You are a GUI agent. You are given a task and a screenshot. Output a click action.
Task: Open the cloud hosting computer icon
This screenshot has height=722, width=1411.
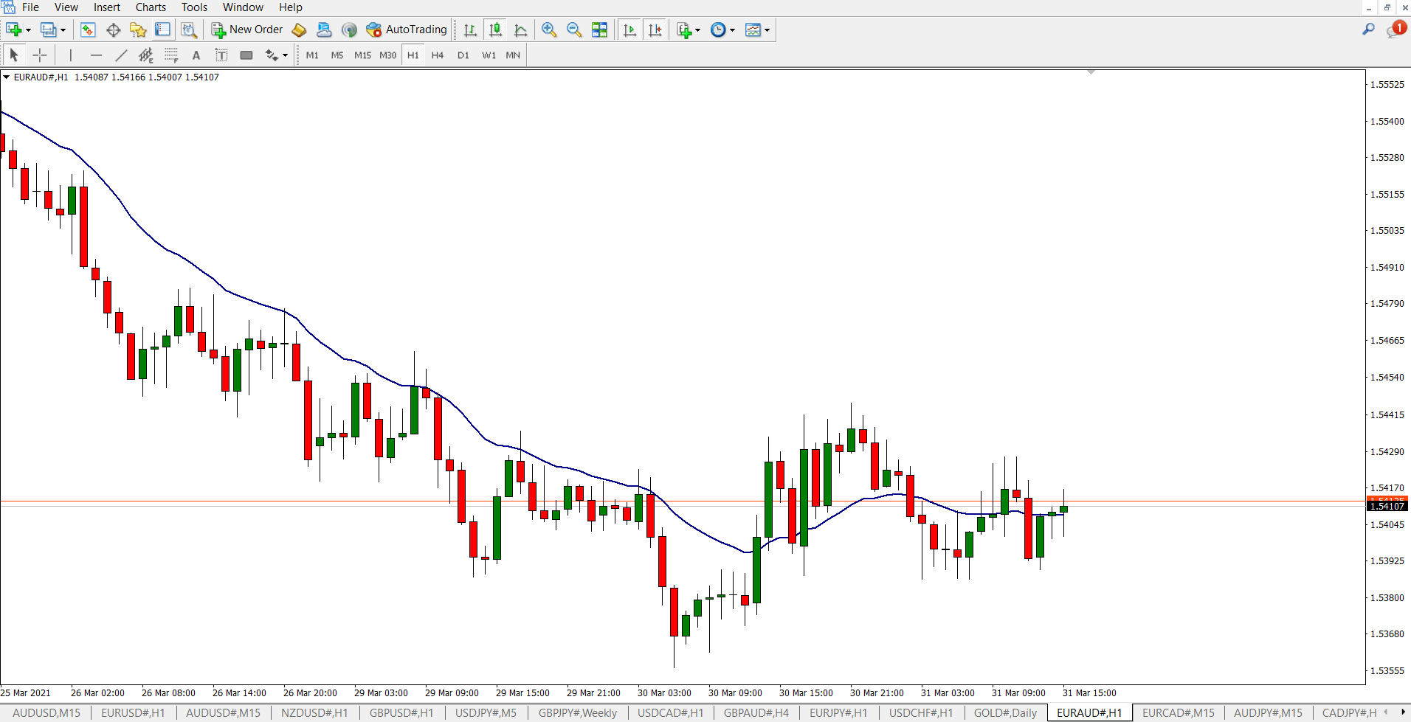coord(324,29)
